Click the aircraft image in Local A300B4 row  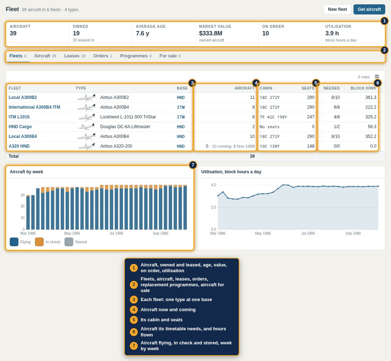[x=86, y=136]
